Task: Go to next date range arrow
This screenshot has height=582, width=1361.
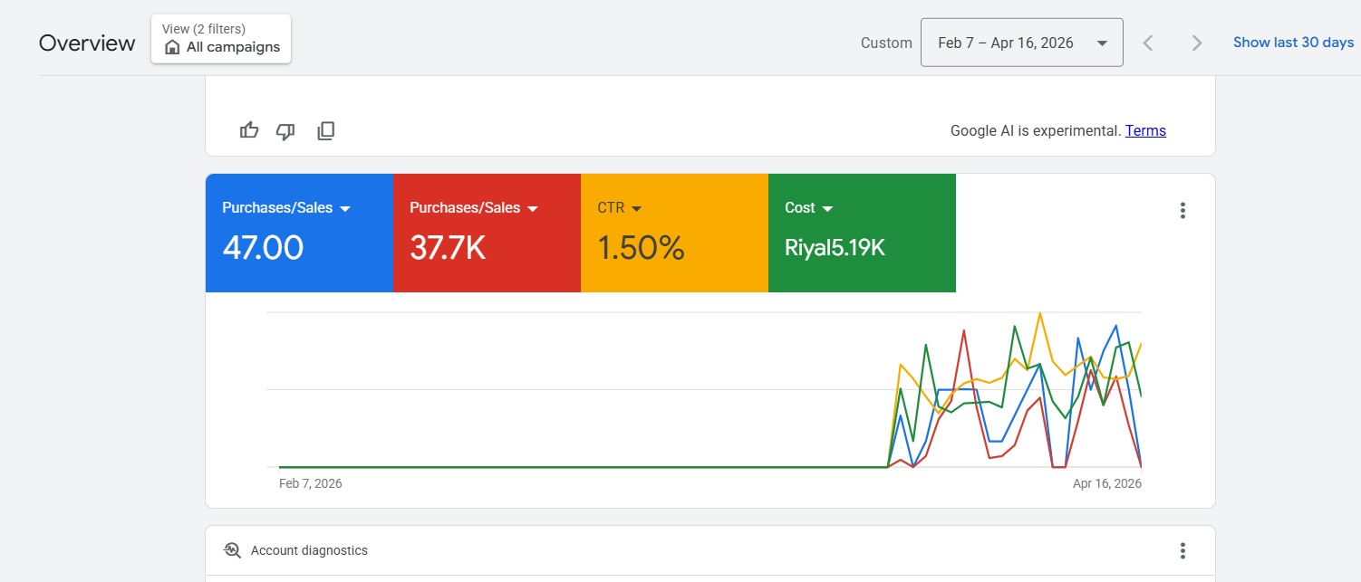Action: pyautogui.click(x=1197, y=43)
